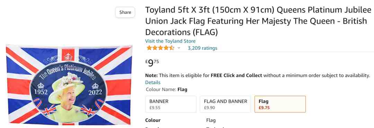
Task: Click the Colour row label in details
Action: click(x=153, y=120)
